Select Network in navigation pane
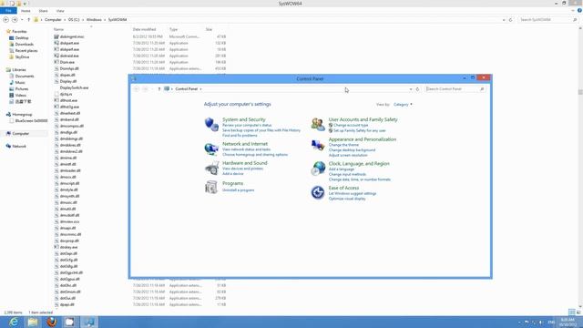 (x=19, y=147)
